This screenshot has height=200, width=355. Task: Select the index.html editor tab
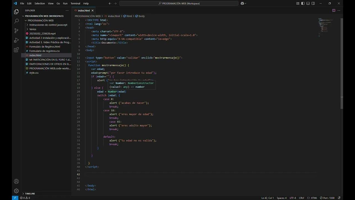(84, 10)
